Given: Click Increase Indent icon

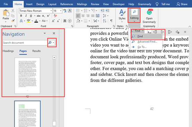Looking at the screenshot, I should click(107, 11).
